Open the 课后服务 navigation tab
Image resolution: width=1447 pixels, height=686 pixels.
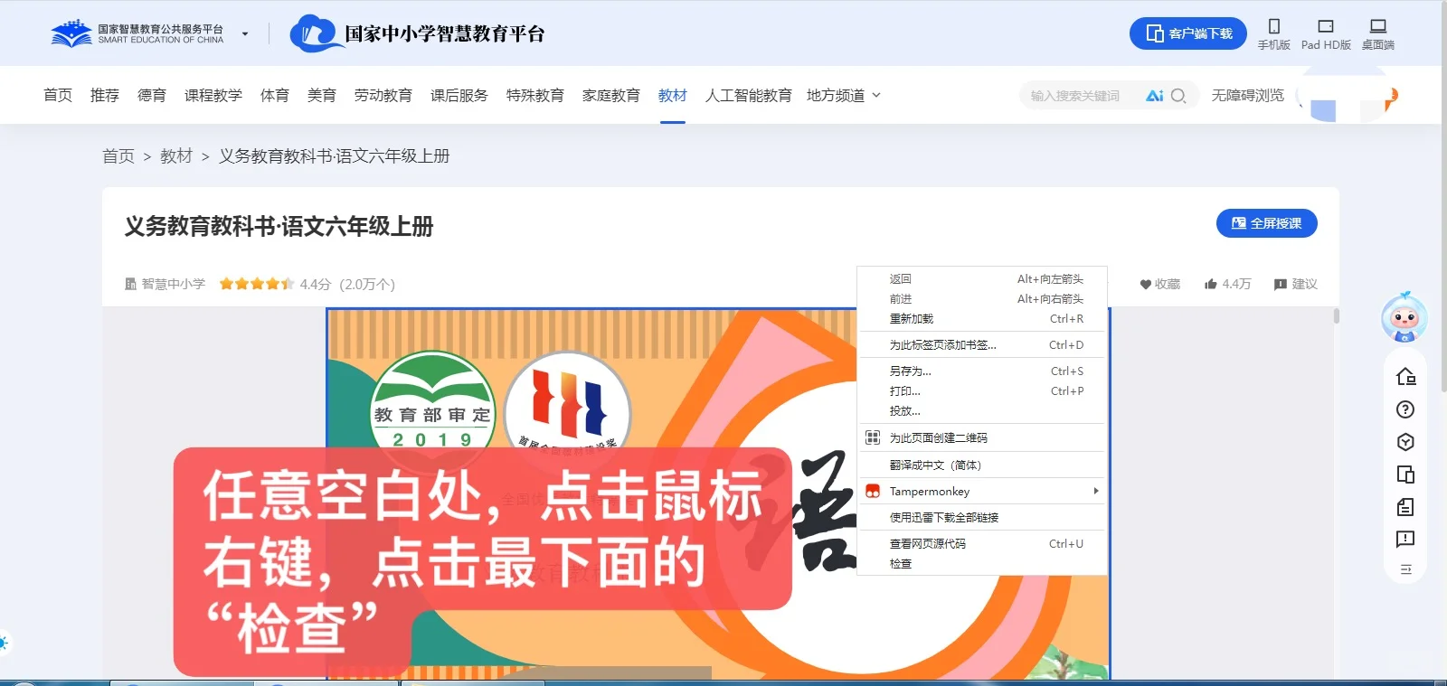(x=459, y=95)
